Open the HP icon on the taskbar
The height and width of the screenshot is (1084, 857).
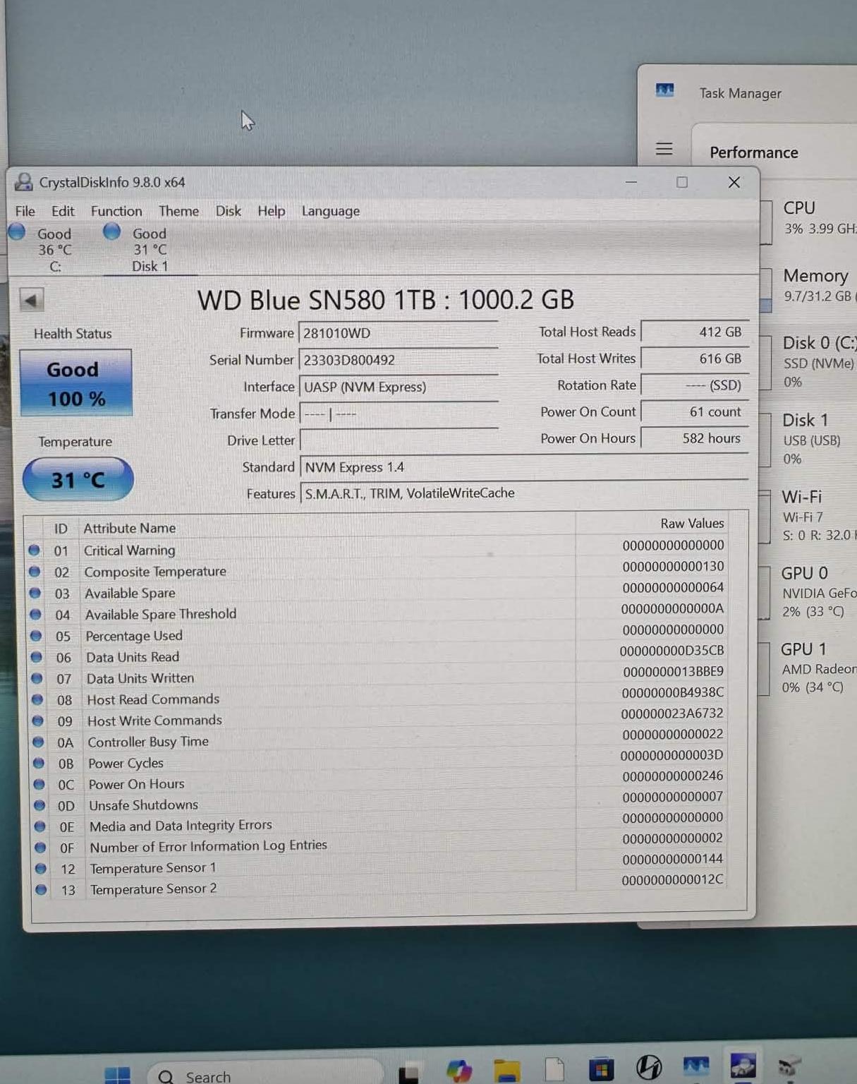pyautogui.click(x=648, y=1067)
